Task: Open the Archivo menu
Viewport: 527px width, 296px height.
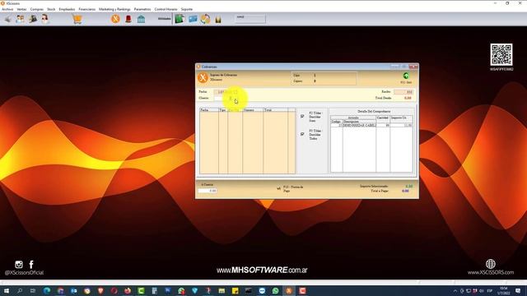Action: click(7, 9)
